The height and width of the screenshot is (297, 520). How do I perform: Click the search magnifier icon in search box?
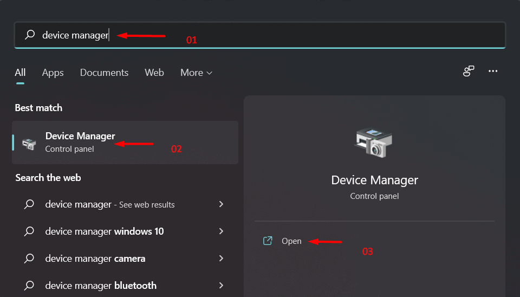click(x=30, y=35)
